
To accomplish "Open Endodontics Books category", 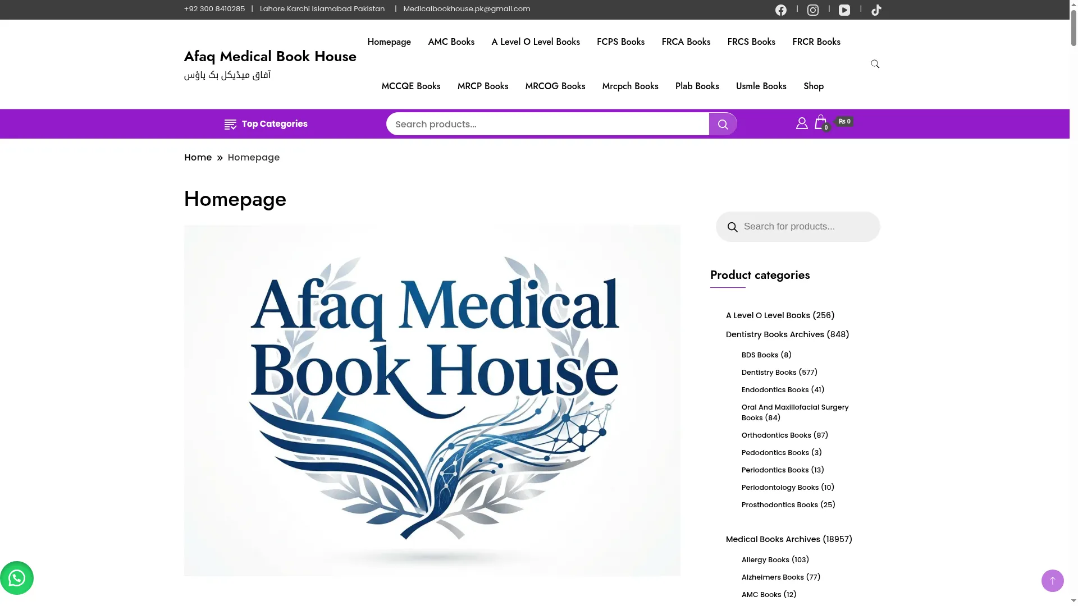I will coord(775,390).
